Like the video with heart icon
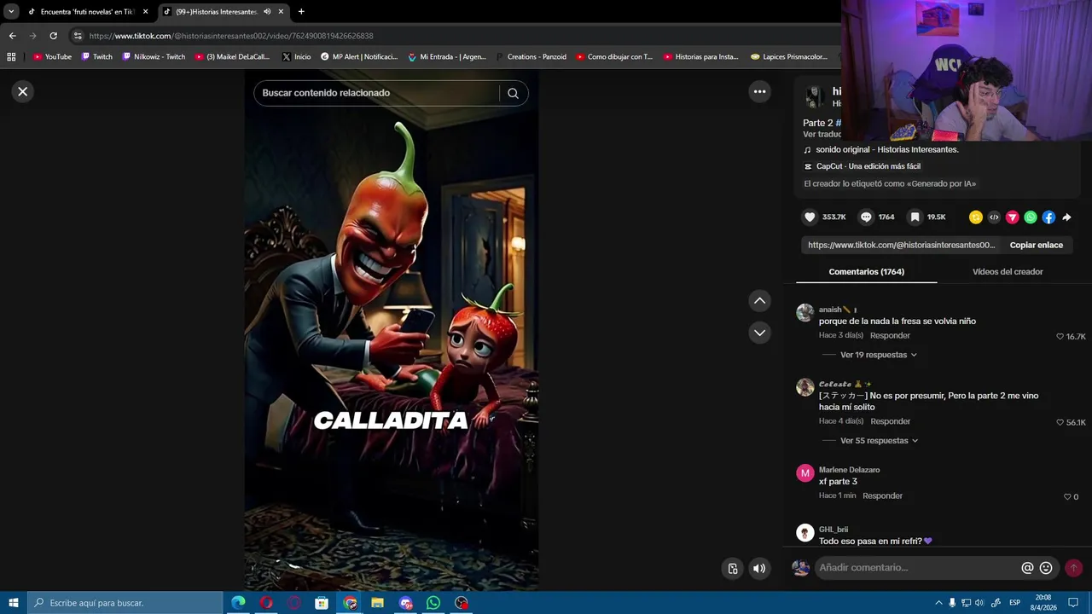Image resolution: width=1092 pixels, height=614 pixels. [x=810, y=217]
